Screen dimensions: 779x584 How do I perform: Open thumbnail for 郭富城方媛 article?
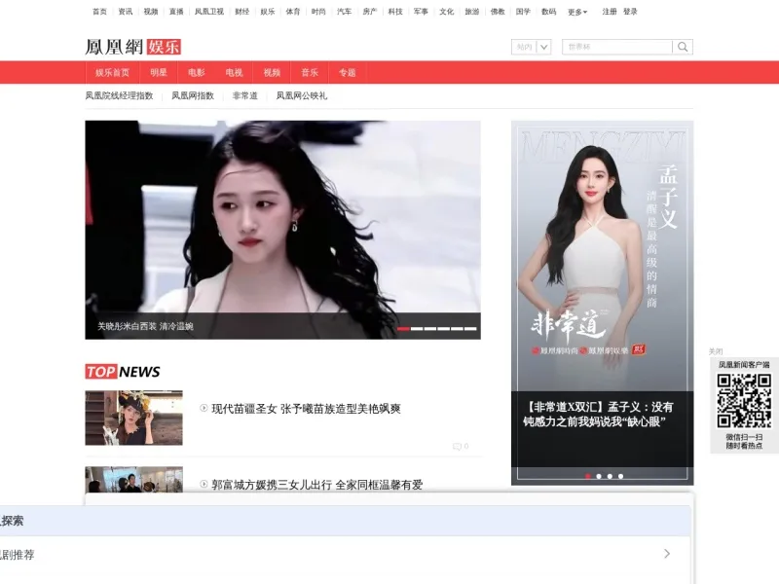133,479
